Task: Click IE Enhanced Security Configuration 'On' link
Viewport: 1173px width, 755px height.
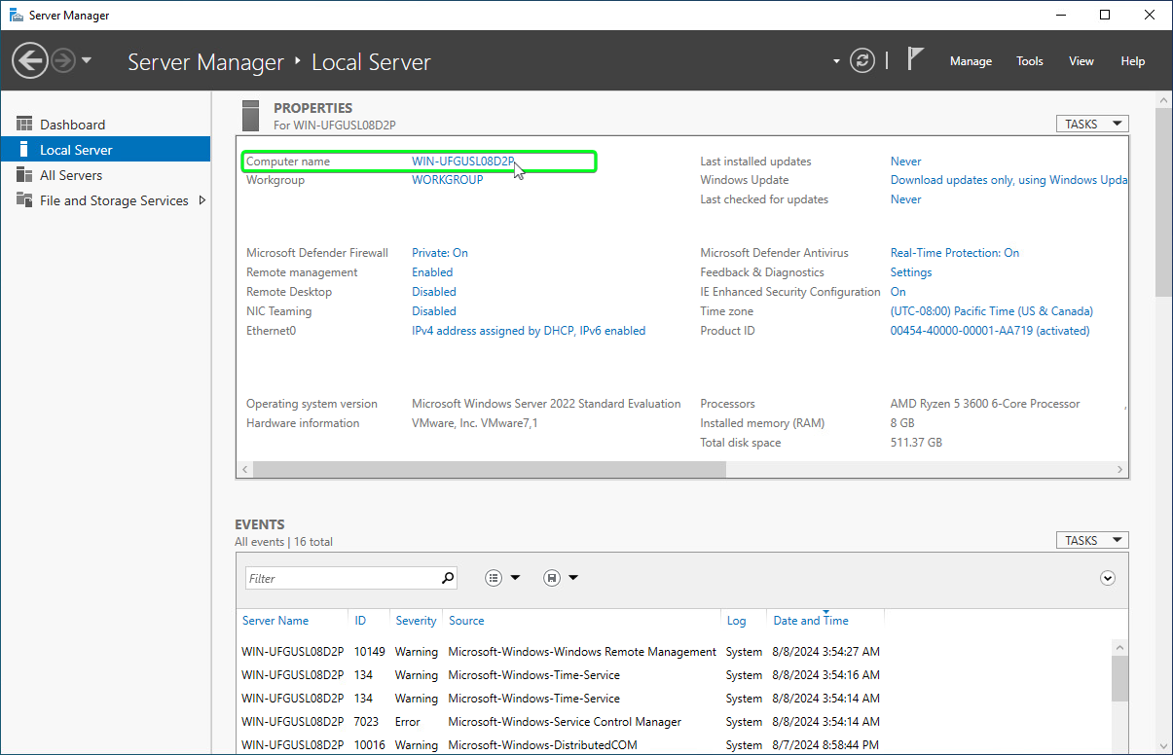Action: click(898, 292)
